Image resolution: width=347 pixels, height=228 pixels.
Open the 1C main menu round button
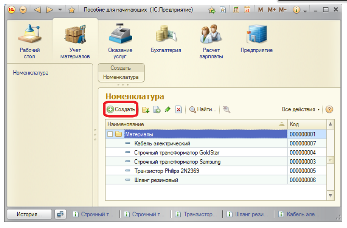pos(11,10)
